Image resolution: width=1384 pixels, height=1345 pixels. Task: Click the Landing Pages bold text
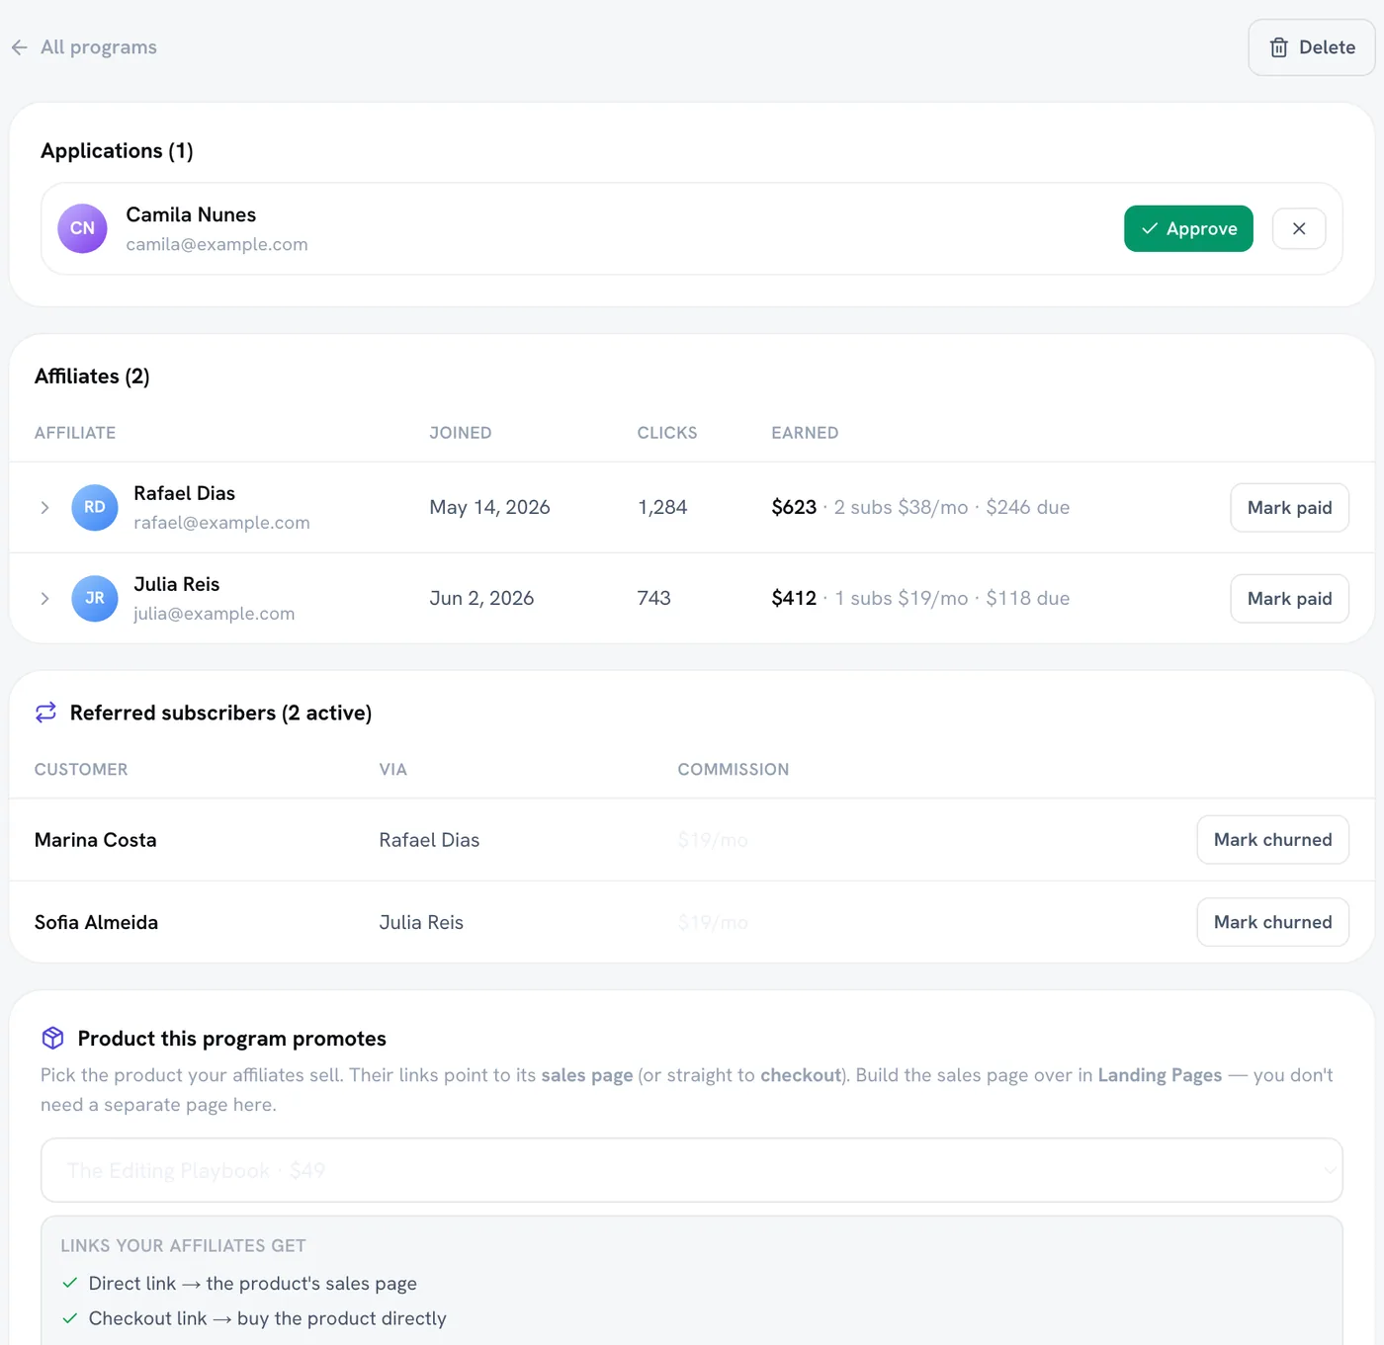(x=1160, y=1075)
